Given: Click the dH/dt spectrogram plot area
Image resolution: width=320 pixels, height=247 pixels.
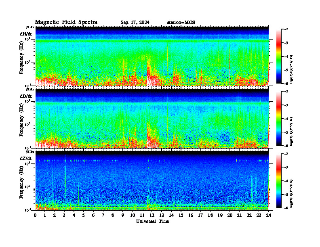Looking at the screenshot, I should click(152, 56).
